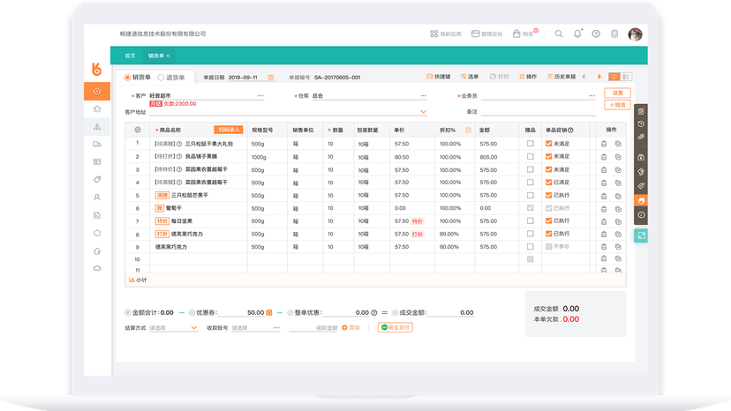Click 扫码录入 button
The height and width of the screenshot is (411, 731).
point(229,130)
